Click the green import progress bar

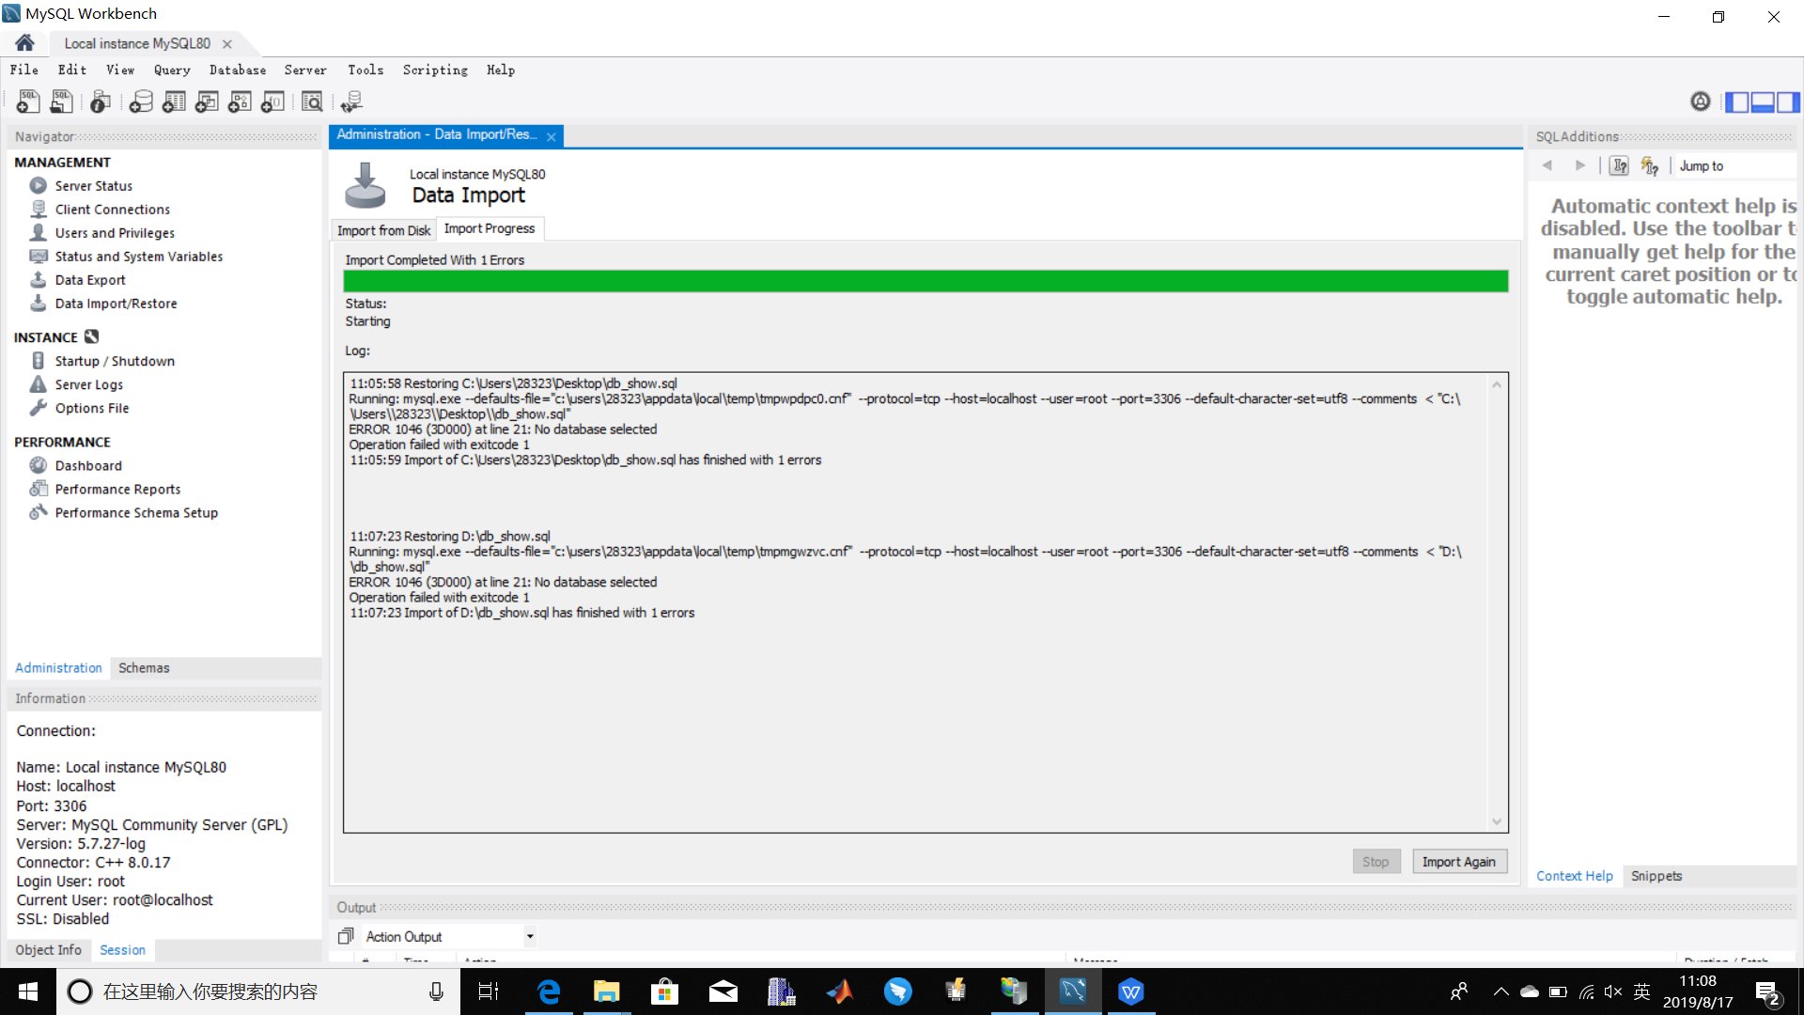[x=925, y=281]
